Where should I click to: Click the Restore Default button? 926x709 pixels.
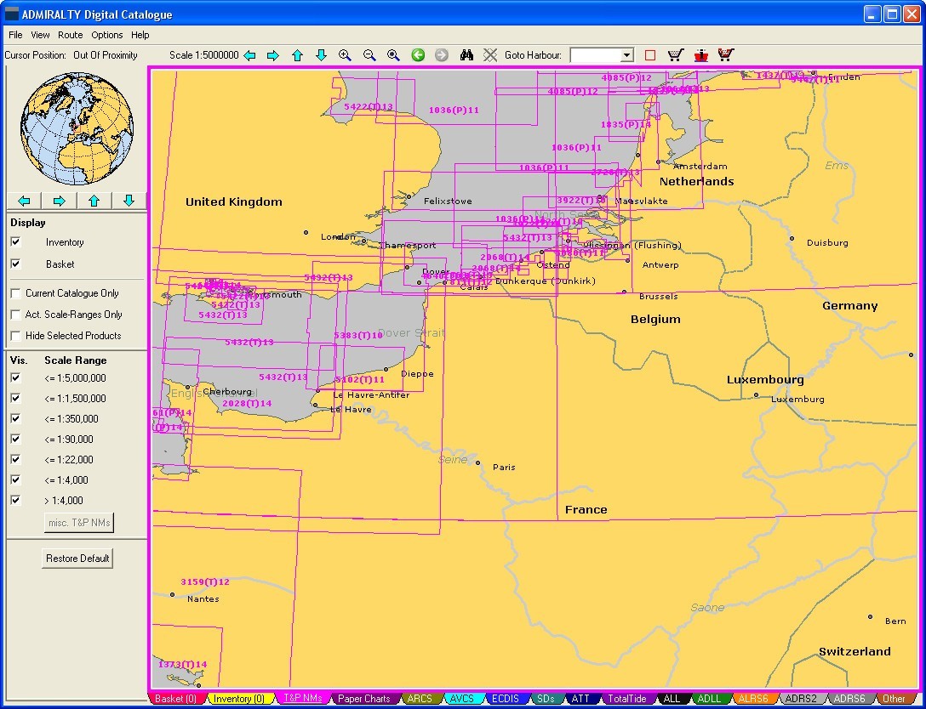coord(77,558)
